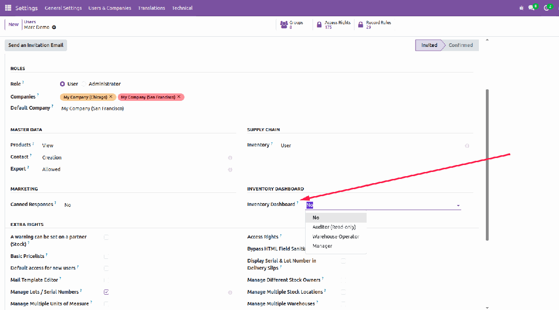Show help tooltip beside Manage Multiple Warehouses
Image resolution: width=559 pixels, height=310 pixels.
pyautogui.click(x=318, y=302)
